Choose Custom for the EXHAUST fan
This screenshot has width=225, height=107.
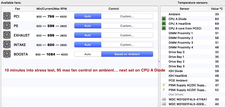(x=127, y=35)
